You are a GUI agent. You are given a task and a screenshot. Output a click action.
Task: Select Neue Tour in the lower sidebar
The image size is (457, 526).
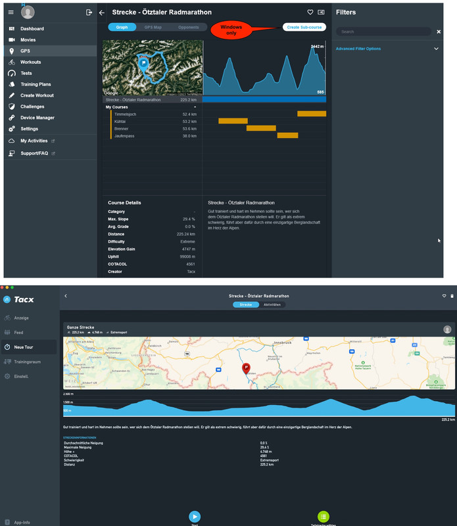28,347
